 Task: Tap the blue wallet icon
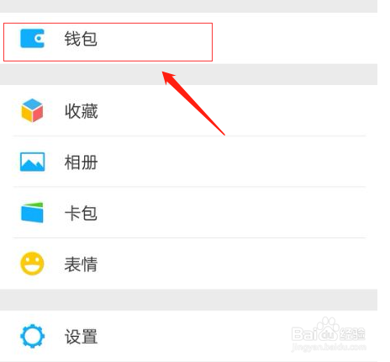click(32, 38)
